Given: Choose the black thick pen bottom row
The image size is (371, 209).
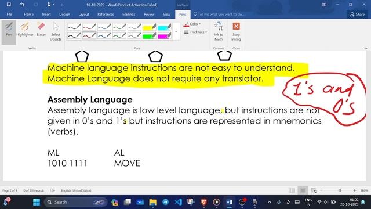Looking at the screenshot, I should [74, 35].
